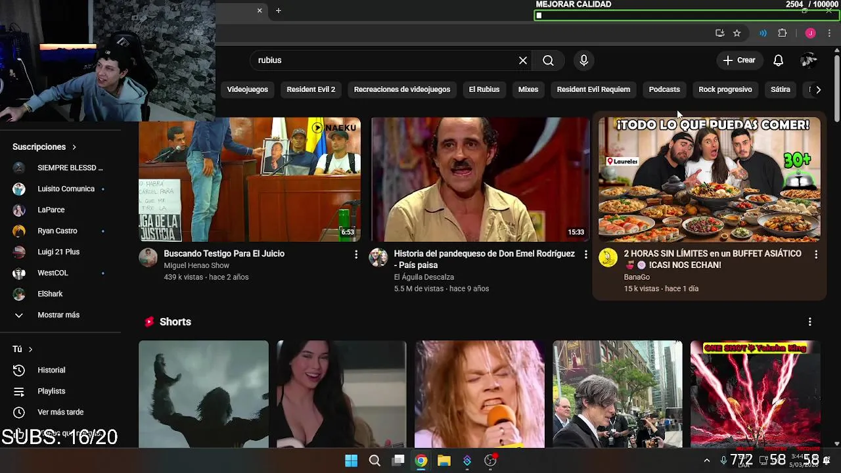Expand the Suscripciones section
Image resolution: width=841 pixels, height=473 pixels.
coord(45,147)
